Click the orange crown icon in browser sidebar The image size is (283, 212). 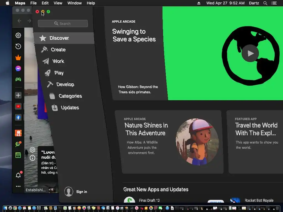(x=18, y=57)
